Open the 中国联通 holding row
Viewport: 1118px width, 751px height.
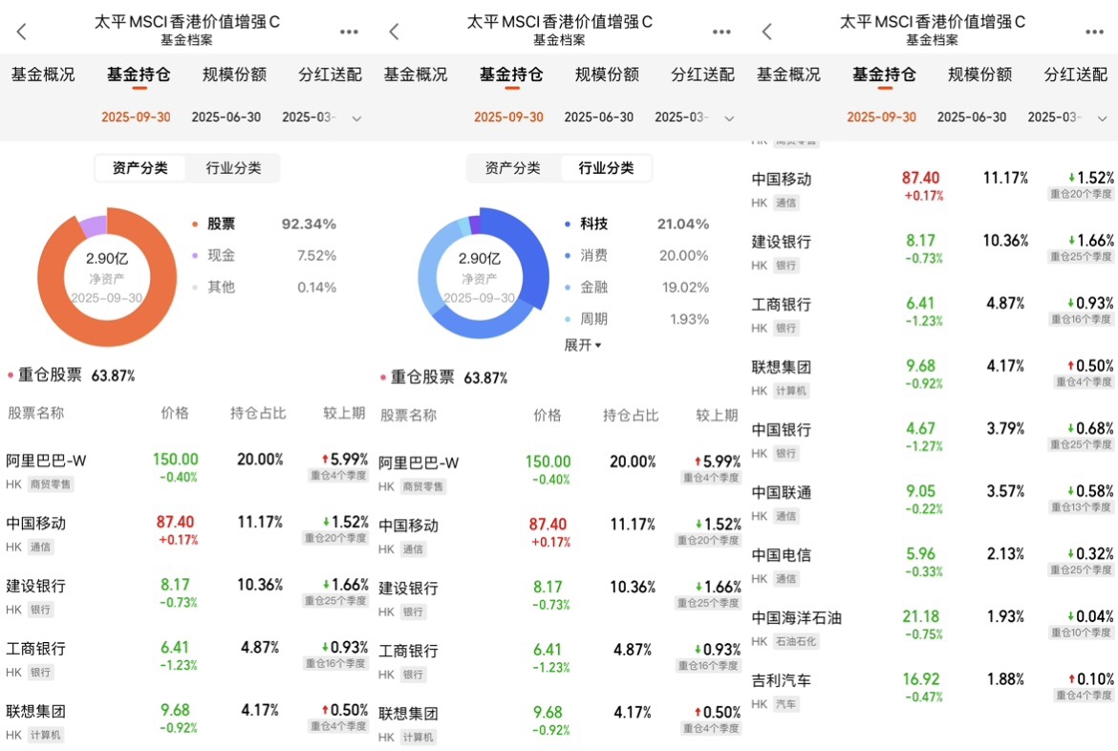coord(932,503)
